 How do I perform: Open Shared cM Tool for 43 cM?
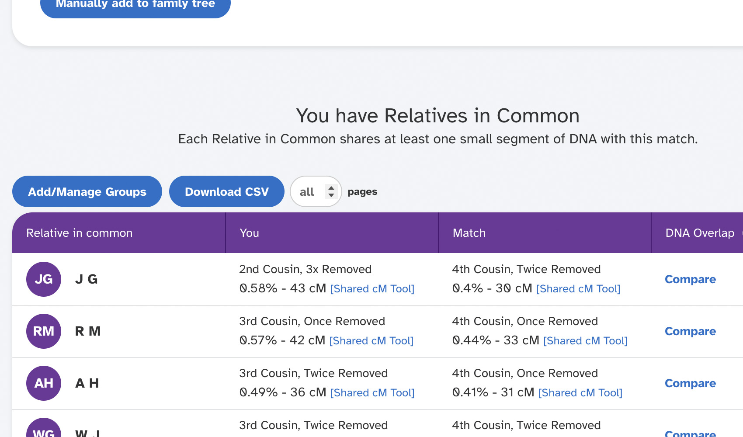coord(372,289)
